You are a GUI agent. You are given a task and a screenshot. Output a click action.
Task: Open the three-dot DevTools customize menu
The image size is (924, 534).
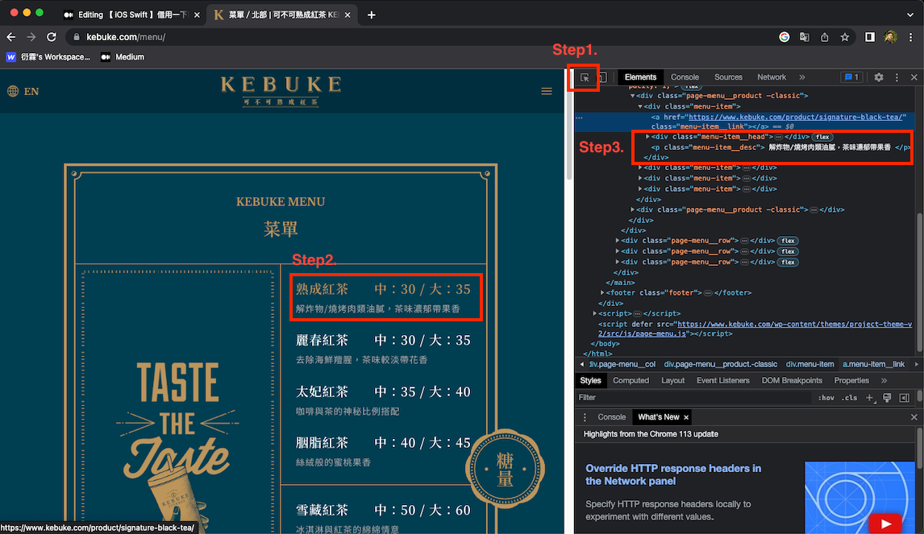(896, 77)
